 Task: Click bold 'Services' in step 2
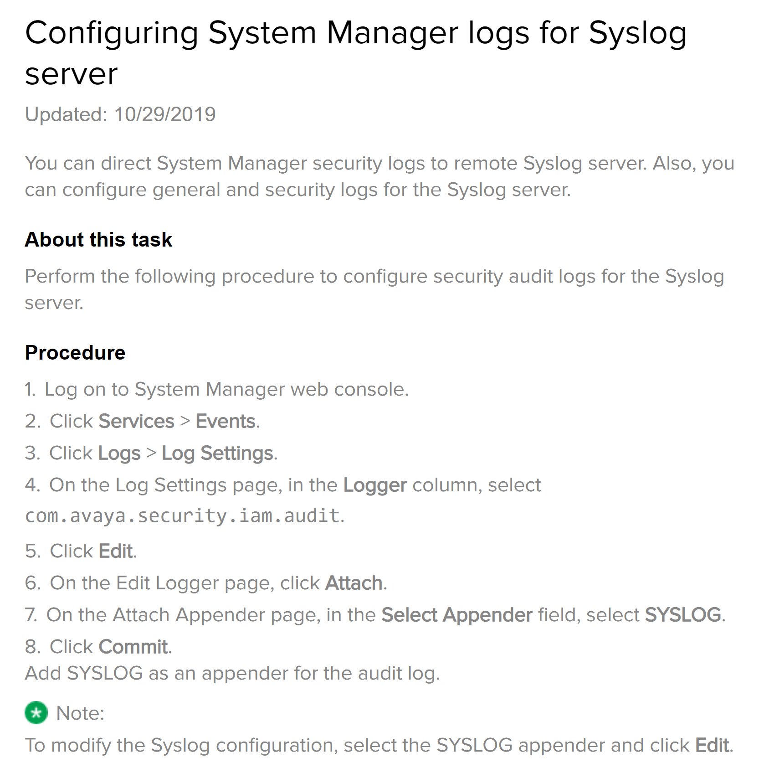pyautogui.click(x=136, y=421)
